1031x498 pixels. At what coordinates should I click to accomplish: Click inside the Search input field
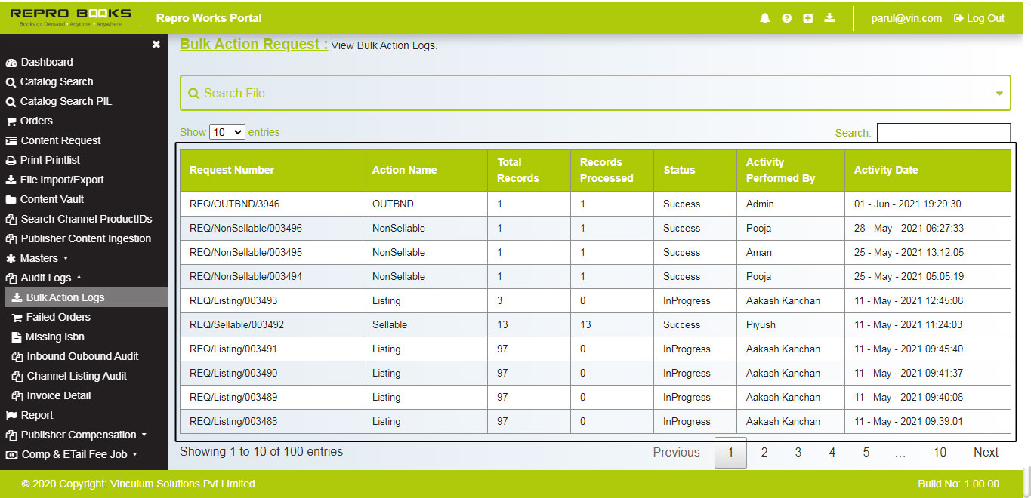[x=943, y=132]
